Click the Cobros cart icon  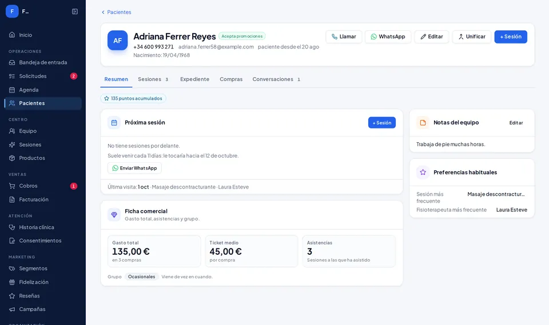(12, 186)
